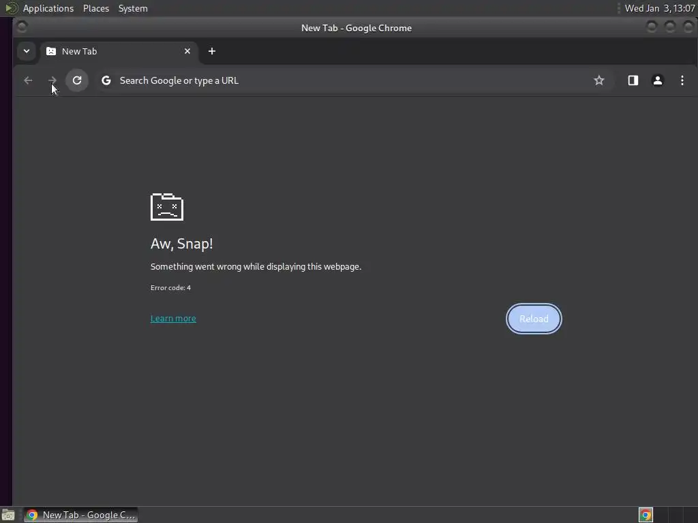Screen dimensions: 698x523
Task: Open the System menu
Action: (x=133, y=8)
